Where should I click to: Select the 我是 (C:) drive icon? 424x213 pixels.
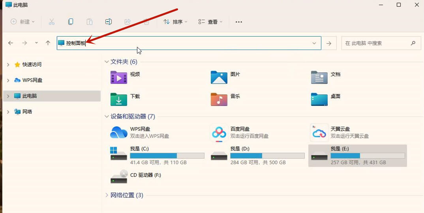[119, 154]
